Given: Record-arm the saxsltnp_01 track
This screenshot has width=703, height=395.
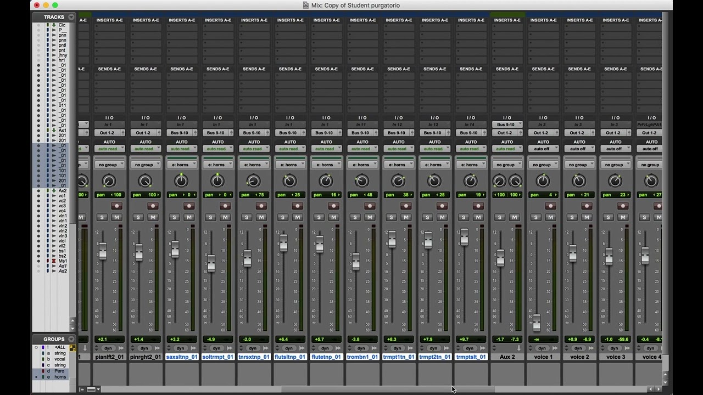Looking at the screenshot, I should point(189,206).
